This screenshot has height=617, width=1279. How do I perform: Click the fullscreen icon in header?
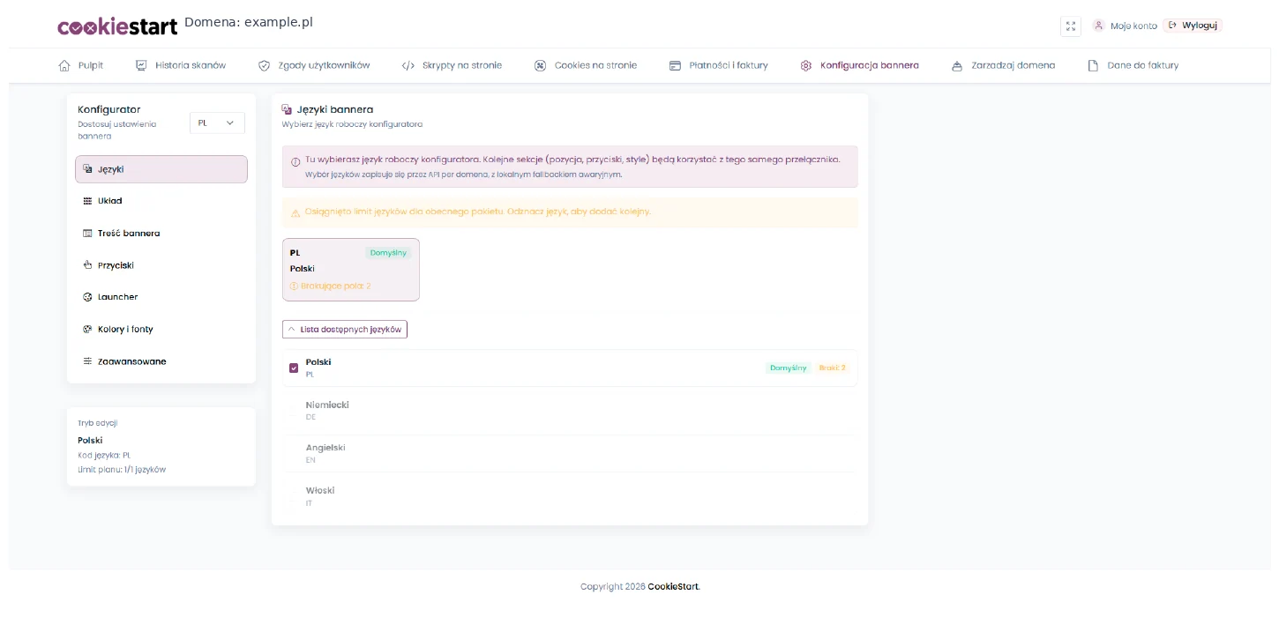1070,26
